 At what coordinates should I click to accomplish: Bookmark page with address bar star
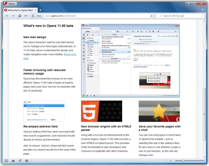152,16
